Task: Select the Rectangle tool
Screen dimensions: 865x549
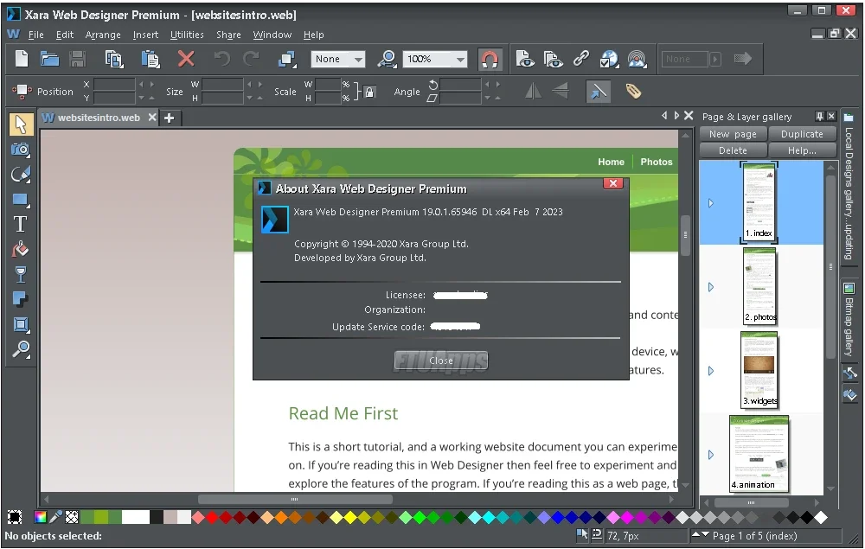Action: point(21,200)
